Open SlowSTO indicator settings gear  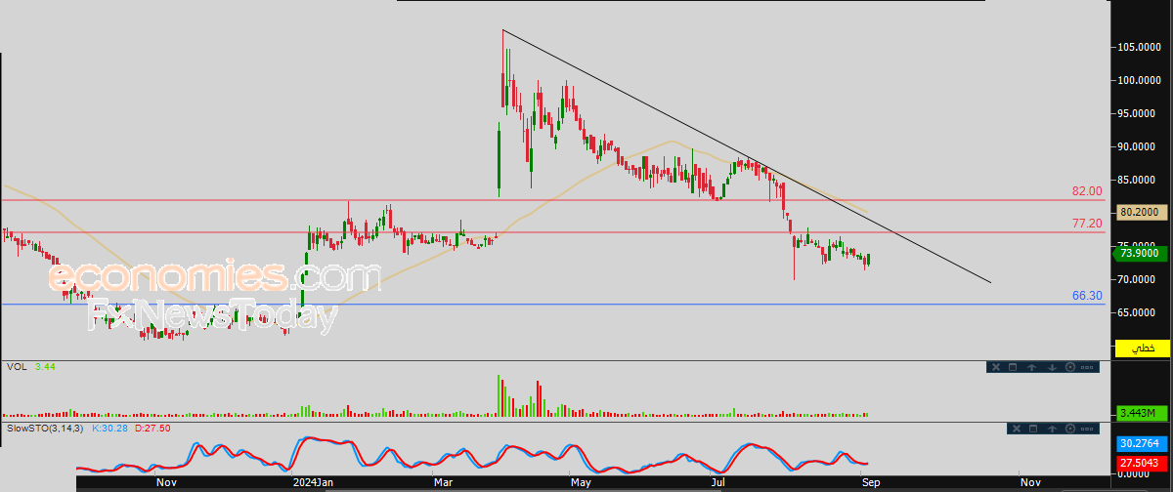pos(1070,429)
